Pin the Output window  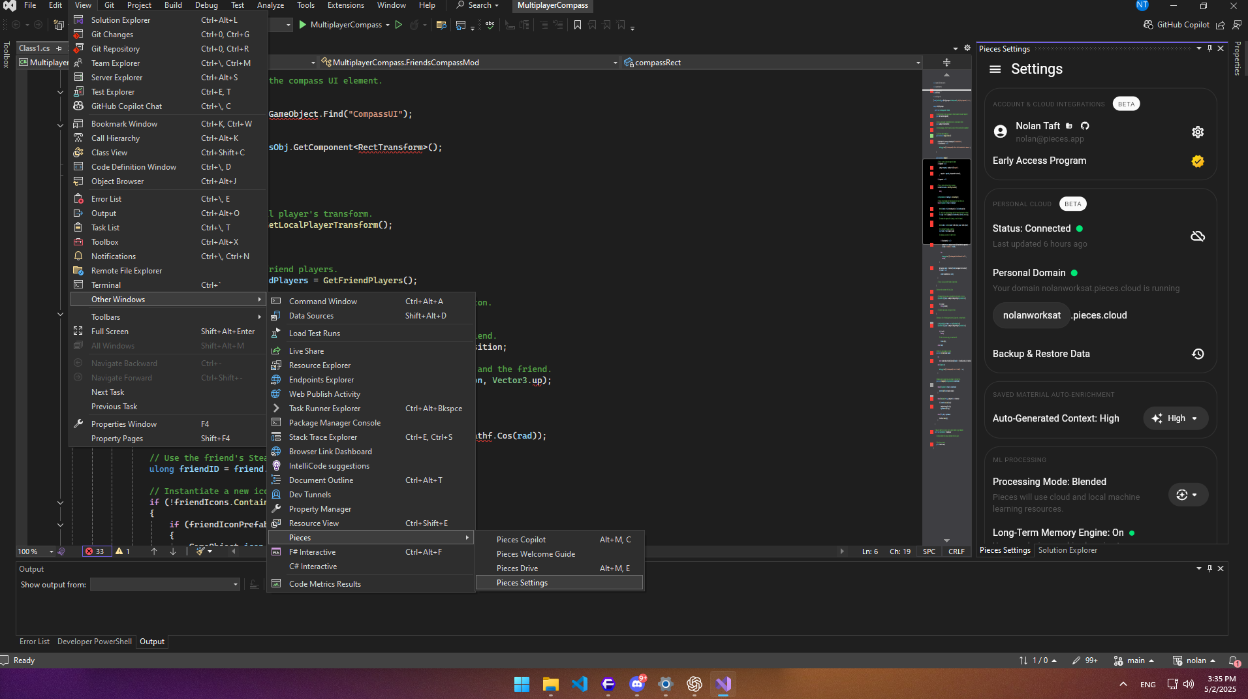(1209, 568)
